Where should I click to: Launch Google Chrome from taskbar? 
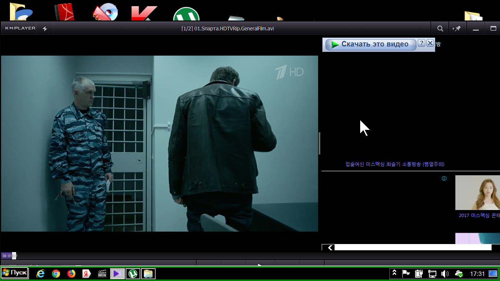tap(56, 273)
